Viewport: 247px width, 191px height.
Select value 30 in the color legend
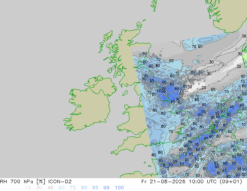click(39, 188)
